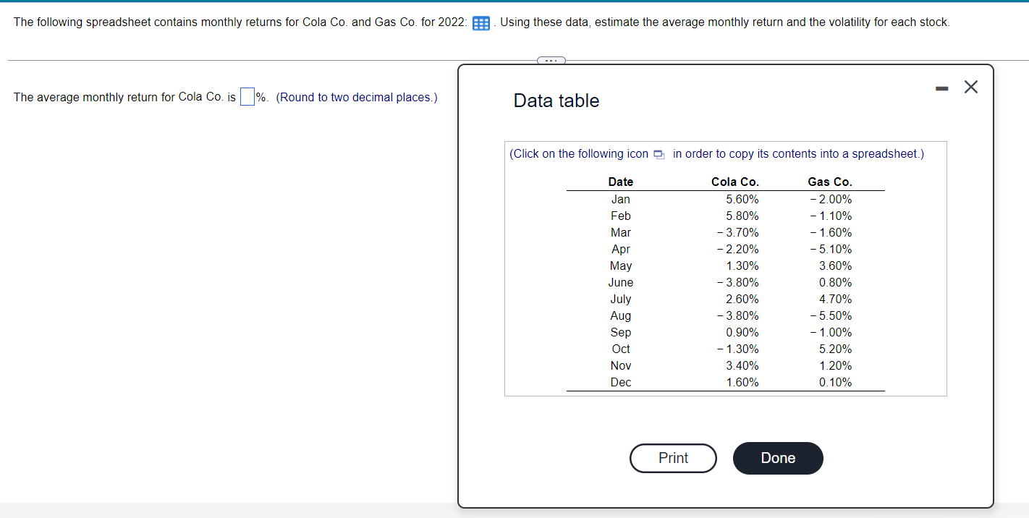This screenshot has width=1029, height=518.
Task: Close the Data table popup
Action: pyautogui.click(x=970, y=86)
